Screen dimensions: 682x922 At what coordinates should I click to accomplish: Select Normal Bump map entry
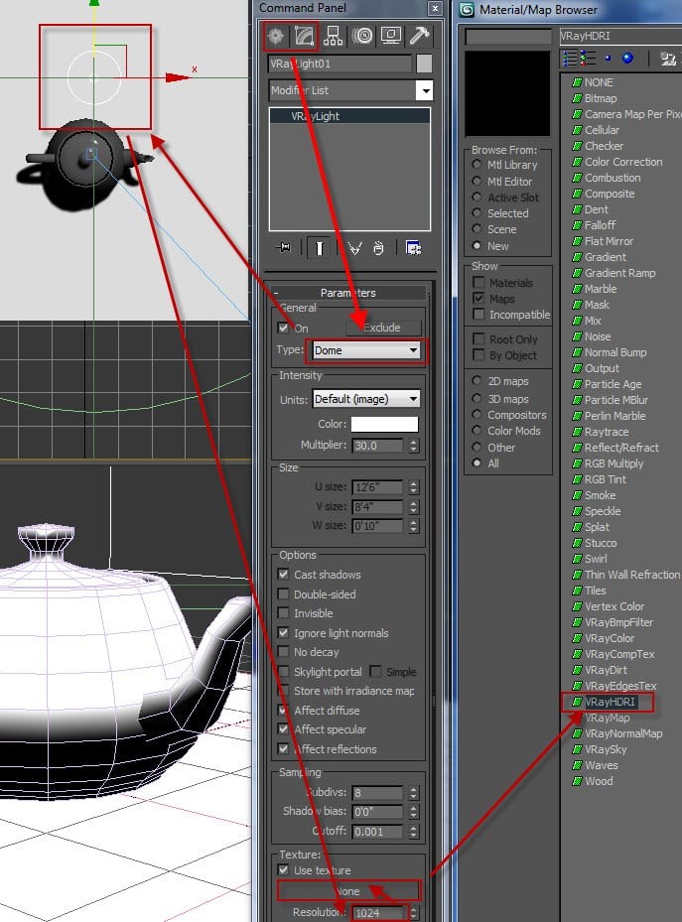coord(614,352)
